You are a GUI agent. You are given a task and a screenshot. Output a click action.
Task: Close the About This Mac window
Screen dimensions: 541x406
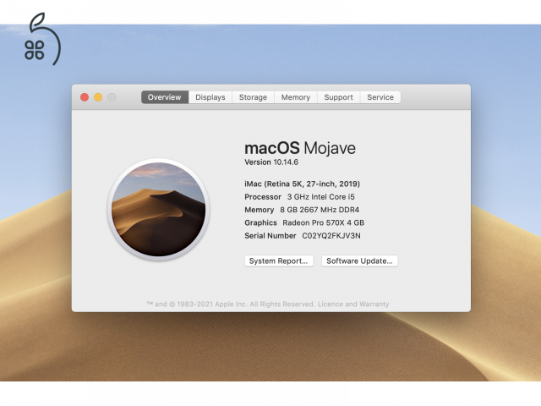click(x=85, y=97)
